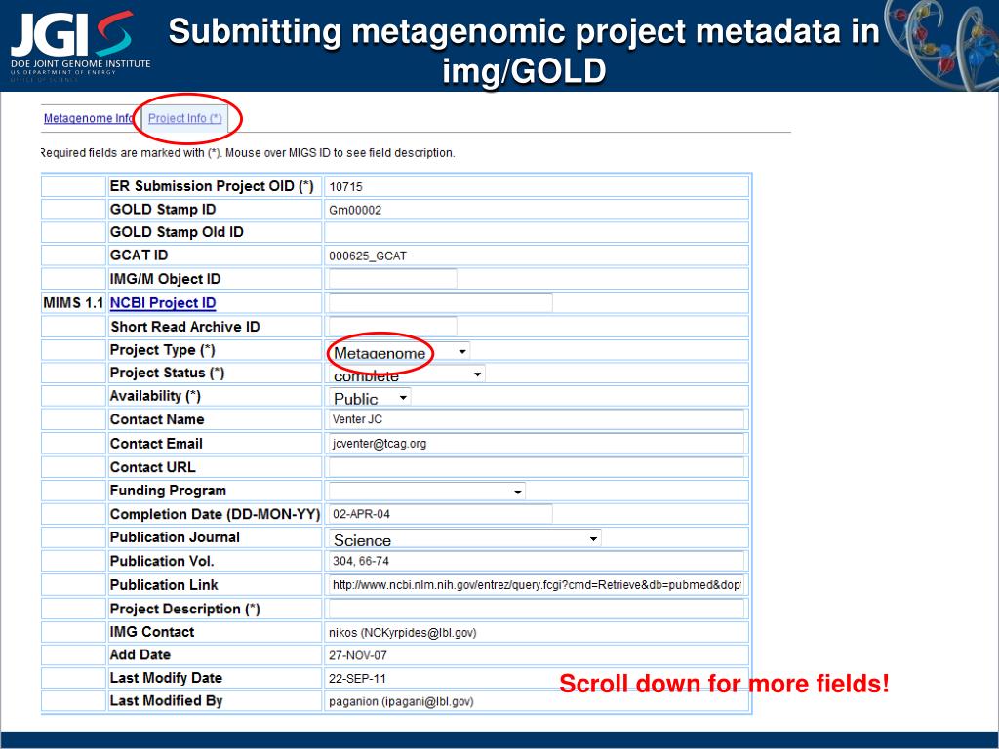Image resolution: width=999 pixels, height=749 pixels.
Task: Focus the NCBI Project ID input box
Action: click(440, 302)
